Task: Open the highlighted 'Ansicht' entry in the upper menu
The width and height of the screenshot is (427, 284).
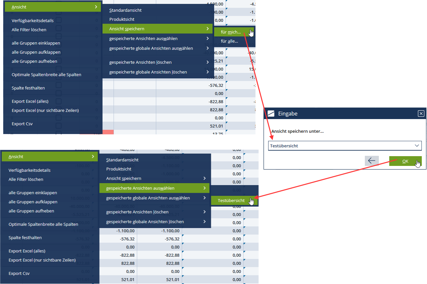Action: click(53, 7)
